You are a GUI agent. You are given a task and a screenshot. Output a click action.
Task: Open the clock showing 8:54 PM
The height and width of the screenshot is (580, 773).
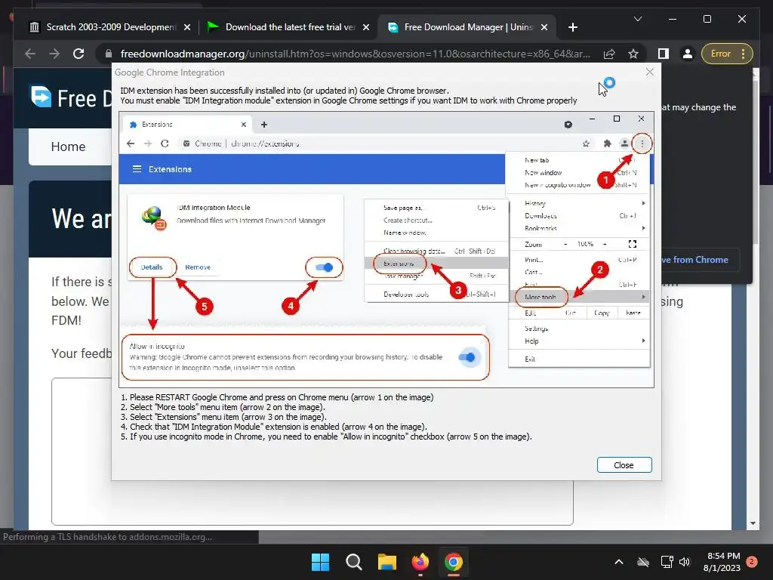(722, 562)
